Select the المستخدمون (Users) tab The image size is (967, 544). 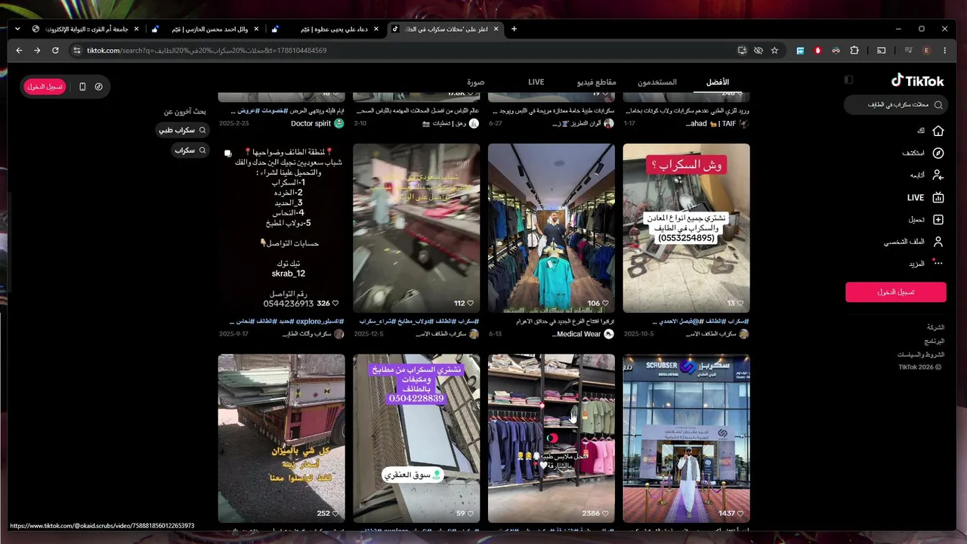tap(657, 82)
